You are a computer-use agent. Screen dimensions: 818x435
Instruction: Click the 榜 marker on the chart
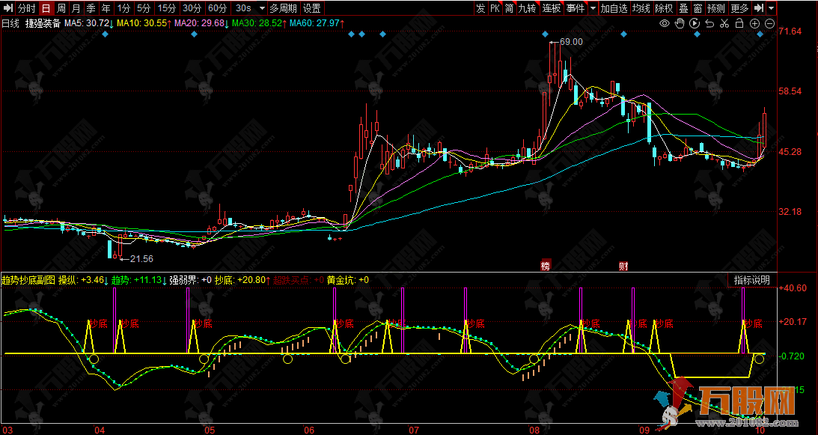(546, 266)
